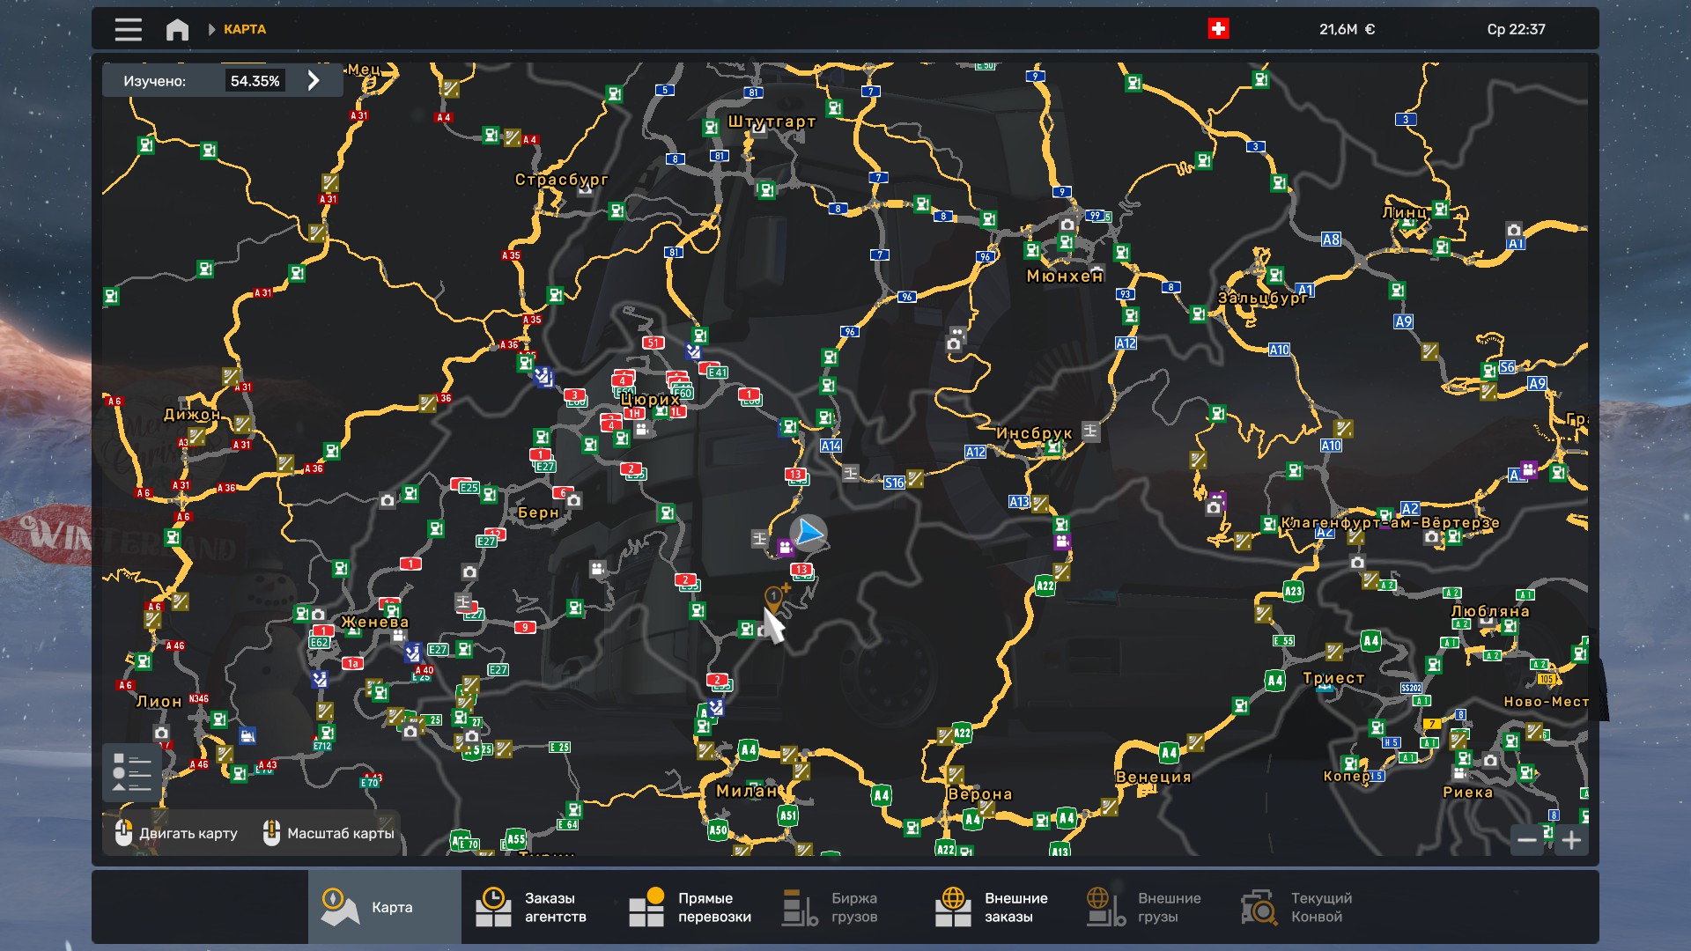Click the Риека city label
The image size is (1691, 951).
(1467, 792)
